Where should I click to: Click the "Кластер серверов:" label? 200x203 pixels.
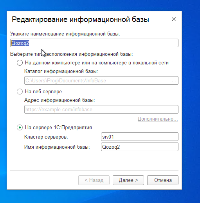coord(46,137)
